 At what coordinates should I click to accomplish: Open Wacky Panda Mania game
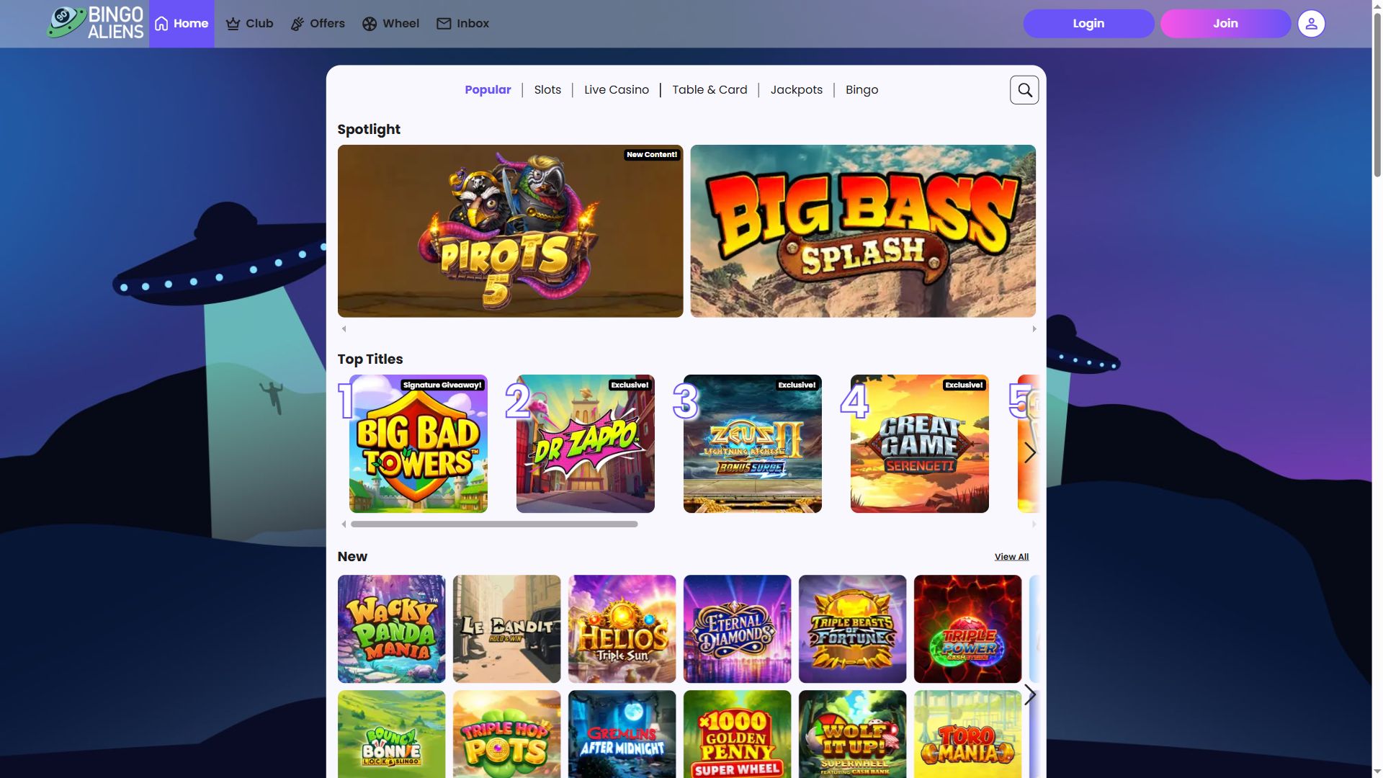(391, 629)
